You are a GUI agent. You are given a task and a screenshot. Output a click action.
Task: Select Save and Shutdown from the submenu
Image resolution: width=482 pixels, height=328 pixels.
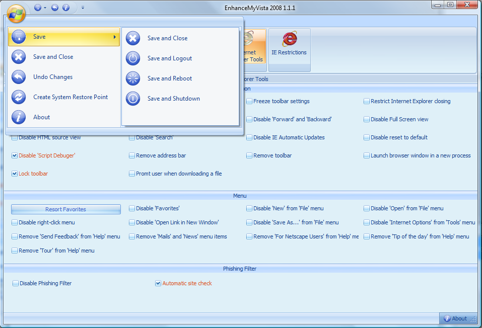pos(180,99)
